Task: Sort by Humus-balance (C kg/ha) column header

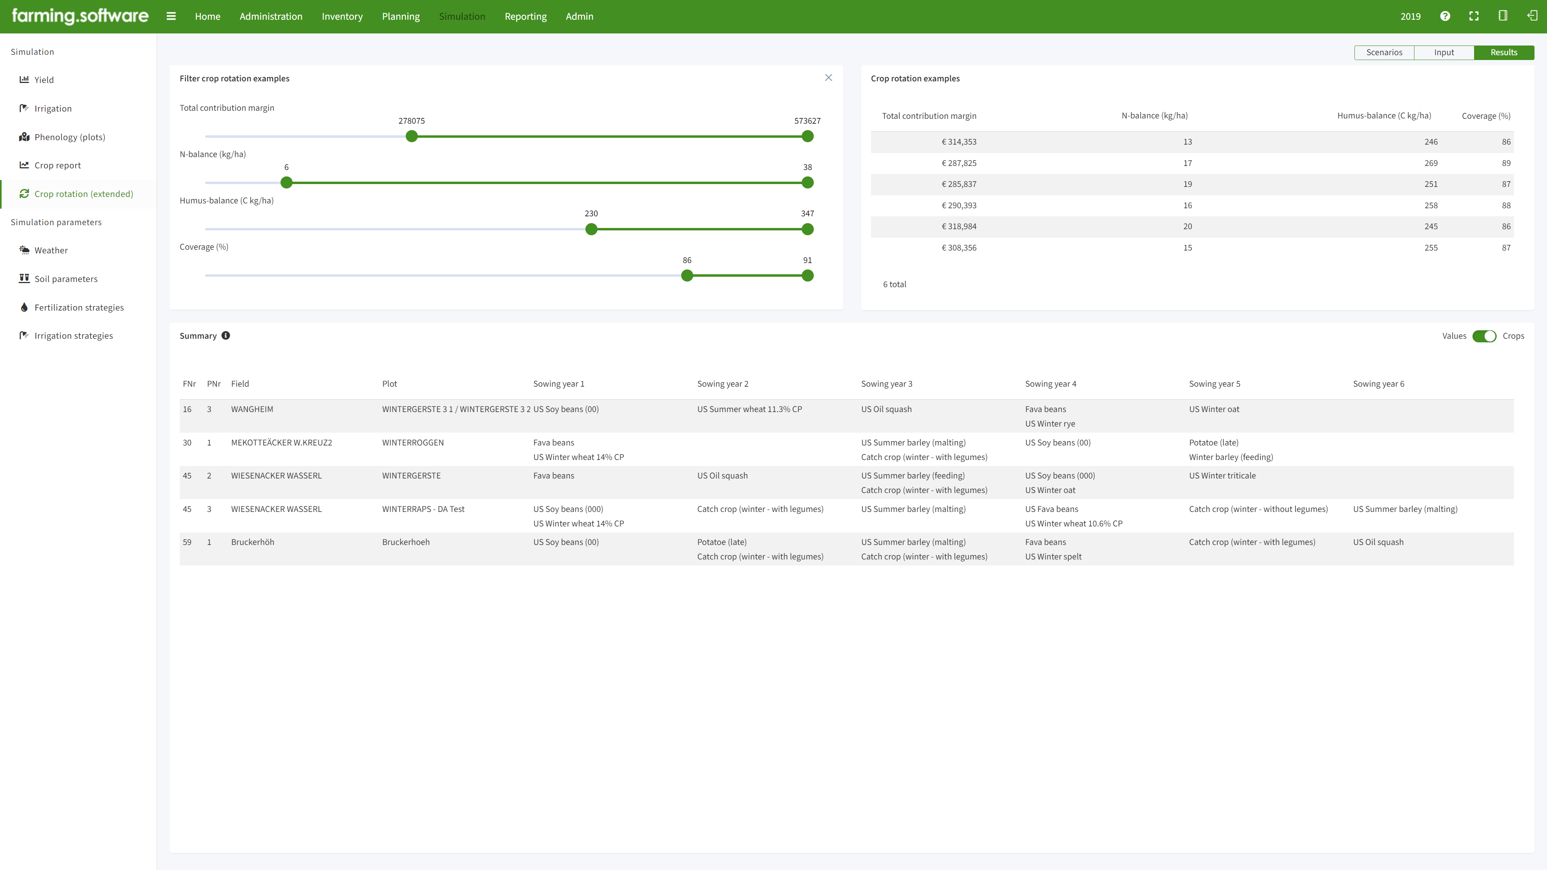Action: coord(1384,116)
